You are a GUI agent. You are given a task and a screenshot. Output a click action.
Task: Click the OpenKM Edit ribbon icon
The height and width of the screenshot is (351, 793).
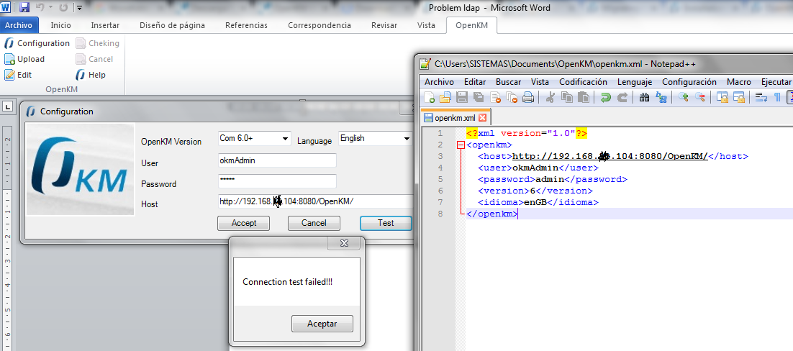point(9,75)
